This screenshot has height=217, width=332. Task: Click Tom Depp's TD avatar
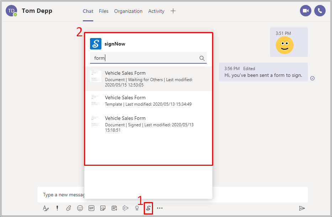tap(11, 11)
